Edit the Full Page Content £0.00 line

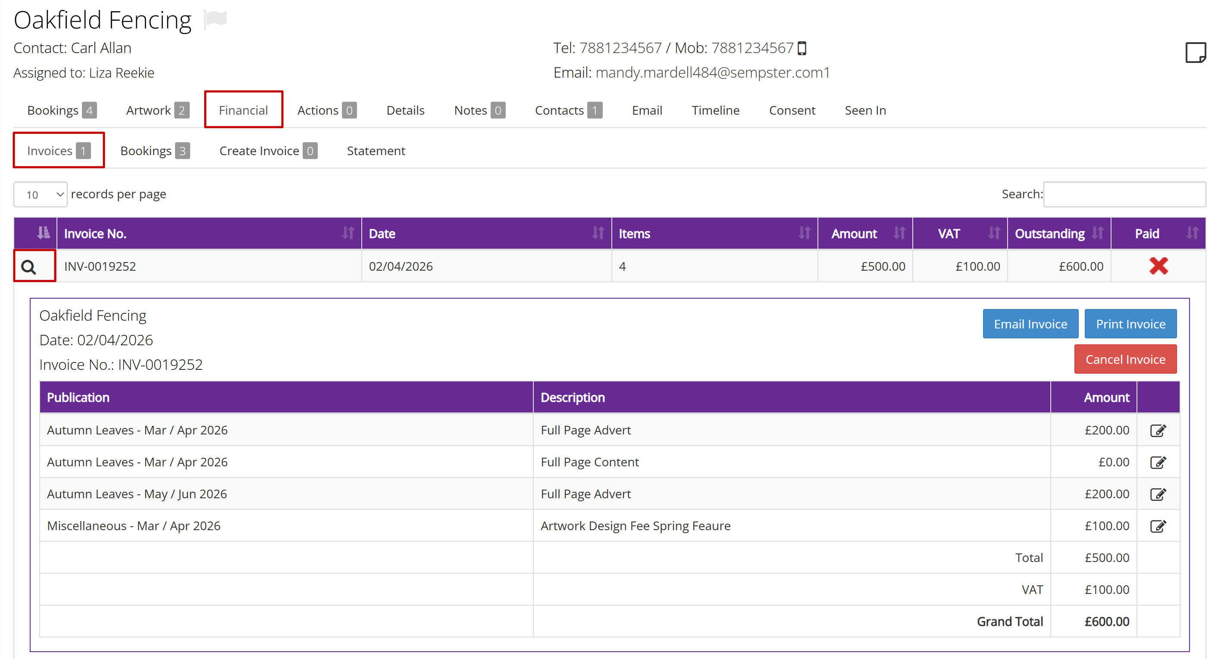[1158, 462]
